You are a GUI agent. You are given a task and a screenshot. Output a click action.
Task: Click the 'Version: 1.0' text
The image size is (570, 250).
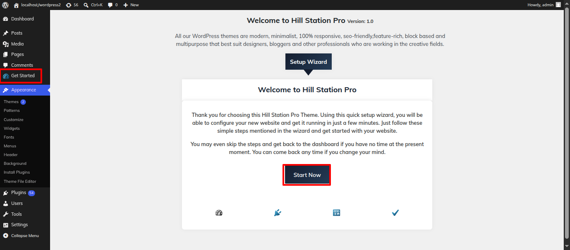(x=361, y=21)
